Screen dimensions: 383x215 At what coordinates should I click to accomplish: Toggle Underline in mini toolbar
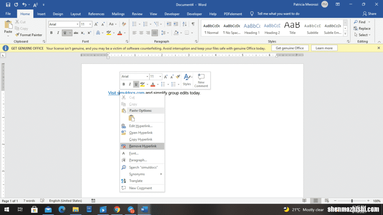[x=136, y=84]
